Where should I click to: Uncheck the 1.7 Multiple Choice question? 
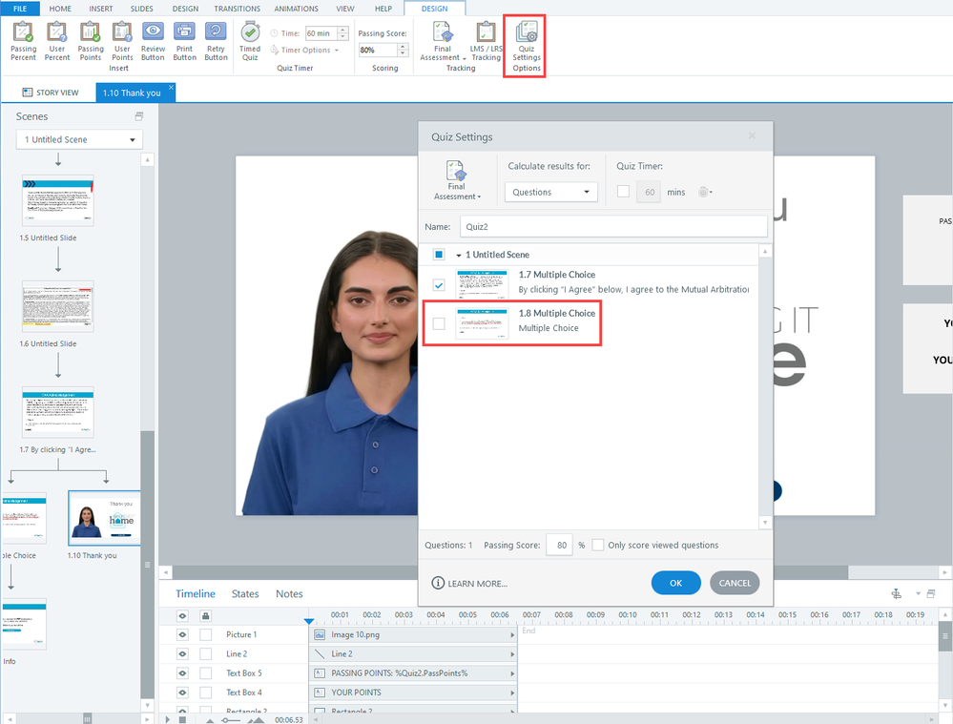439,285
